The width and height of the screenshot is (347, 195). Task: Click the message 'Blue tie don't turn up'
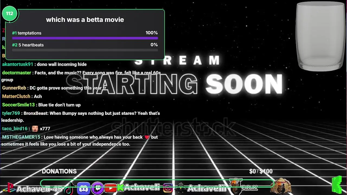pyautogui.click(x=60, y=105)
